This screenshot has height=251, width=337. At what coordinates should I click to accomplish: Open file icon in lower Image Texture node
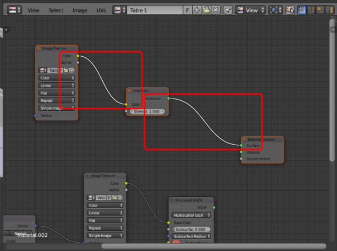(x=115, y=198)
